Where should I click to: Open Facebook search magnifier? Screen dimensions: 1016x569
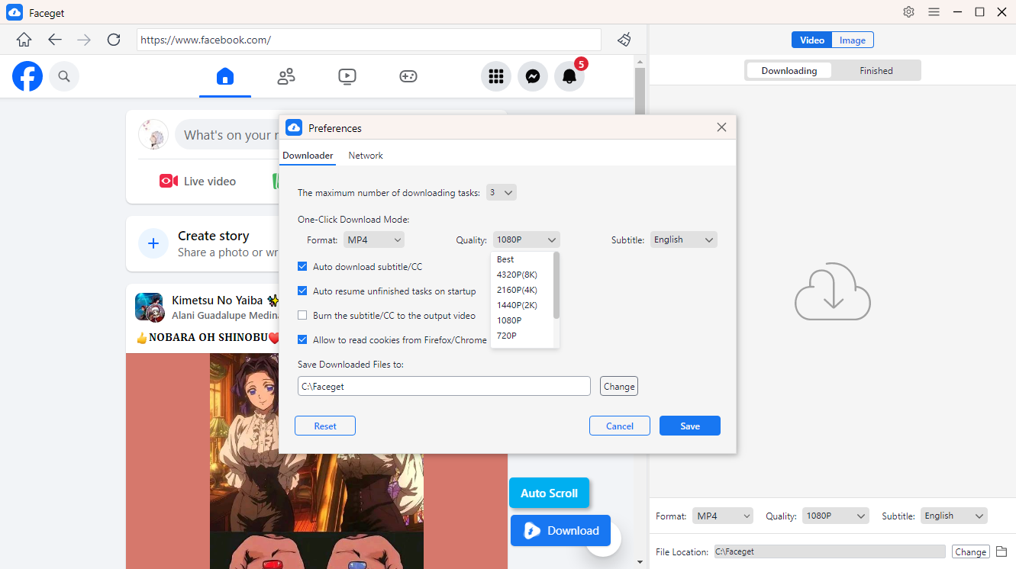(64, 76)
